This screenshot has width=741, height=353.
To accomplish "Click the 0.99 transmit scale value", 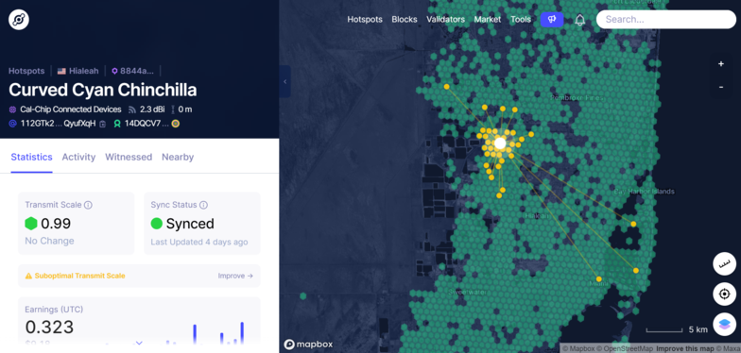I will pos(56,223).
